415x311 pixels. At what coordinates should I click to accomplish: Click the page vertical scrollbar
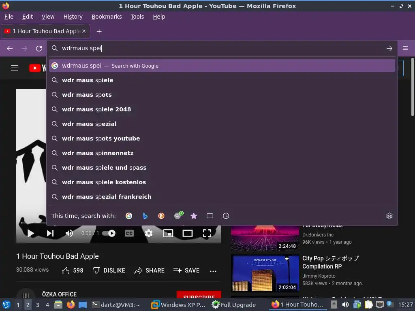coord(412,87)
